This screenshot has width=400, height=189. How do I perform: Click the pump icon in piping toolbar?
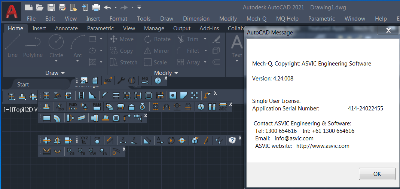tap(142, 107)
